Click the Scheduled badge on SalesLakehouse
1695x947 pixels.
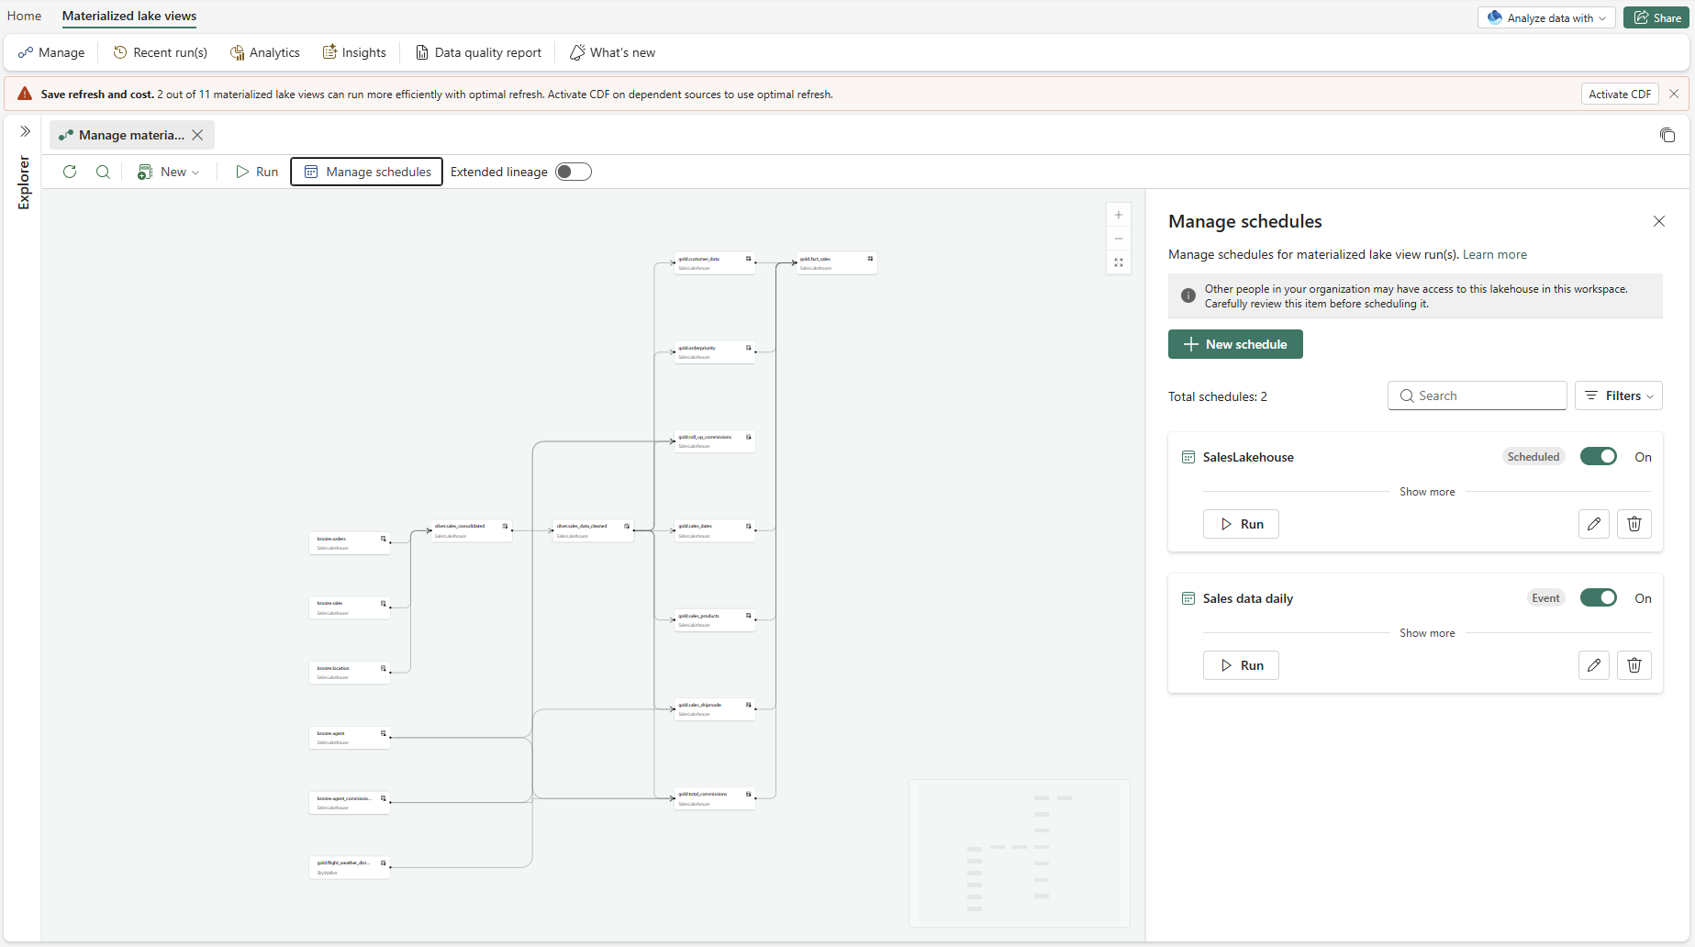(1533, 457)
